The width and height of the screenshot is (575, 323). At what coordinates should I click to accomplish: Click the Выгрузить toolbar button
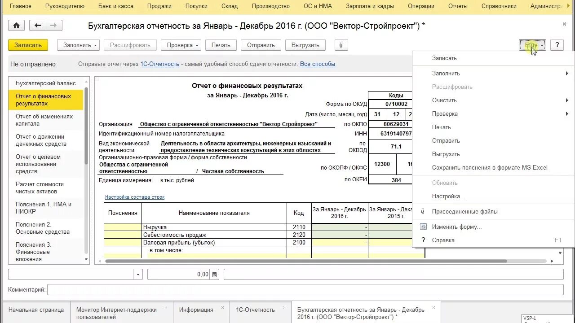tap(305, 45)
